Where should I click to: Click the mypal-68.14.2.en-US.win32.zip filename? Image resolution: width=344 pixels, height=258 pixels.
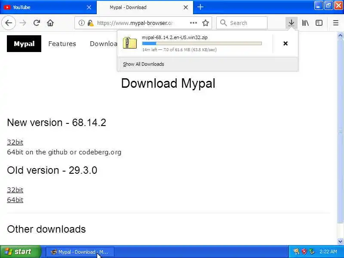[x=175, y=37]
